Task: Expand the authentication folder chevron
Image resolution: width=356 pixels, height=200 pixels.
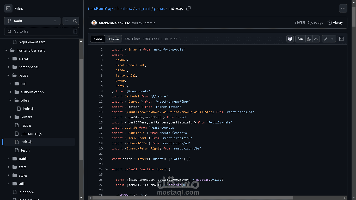Action: [10, 92]
